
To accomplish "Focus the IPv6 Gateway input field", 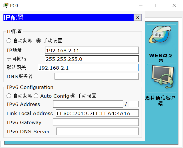I will pyautogui.click(x=96, y=122).
